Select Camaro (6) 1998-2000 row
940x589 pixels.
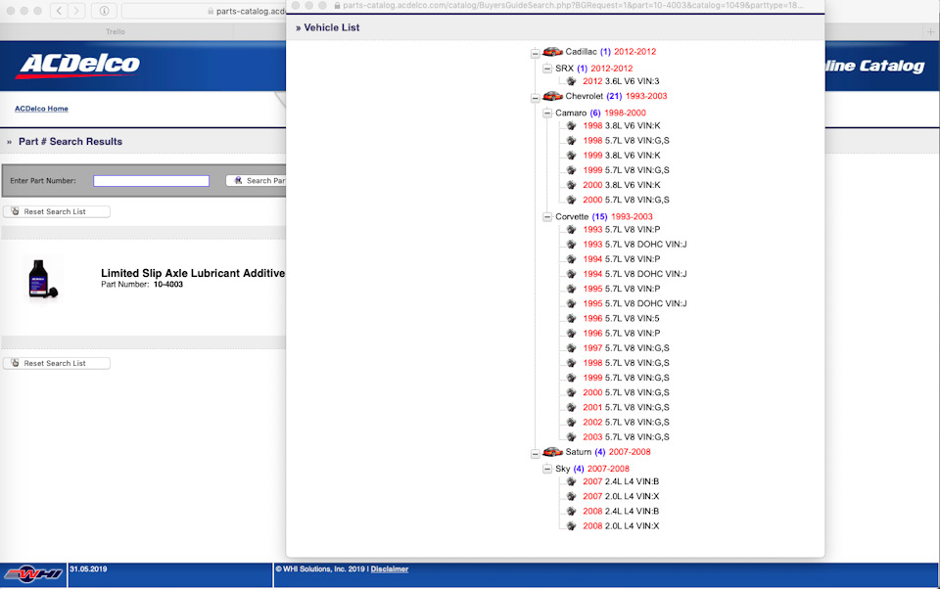click(x=600, y=113)
